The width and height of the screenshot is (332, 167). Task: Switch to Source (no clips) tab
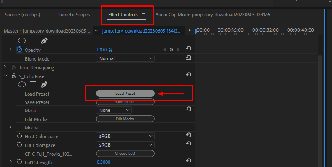pos(23,15)
